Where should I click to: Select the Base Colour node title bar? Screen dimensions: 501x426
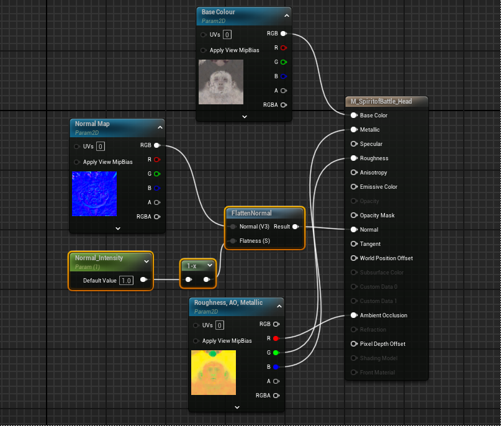click(244, 16)
